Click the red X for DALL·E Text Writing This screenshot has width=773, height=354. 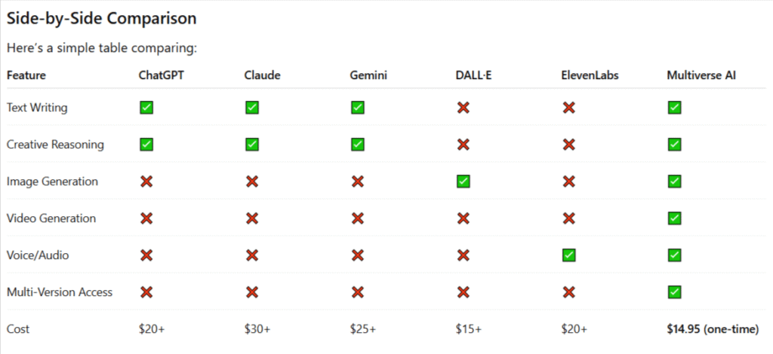(463, 108)
